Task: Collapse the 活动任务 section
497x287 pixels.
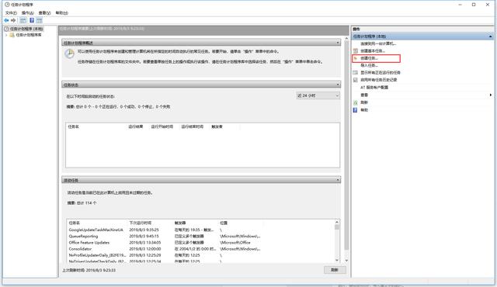Action: (338, 180)
